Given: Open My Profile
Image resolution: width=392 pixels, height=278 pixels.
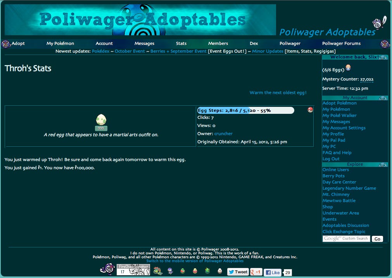Looking at the screenshot, I should (x=333, y=134).
